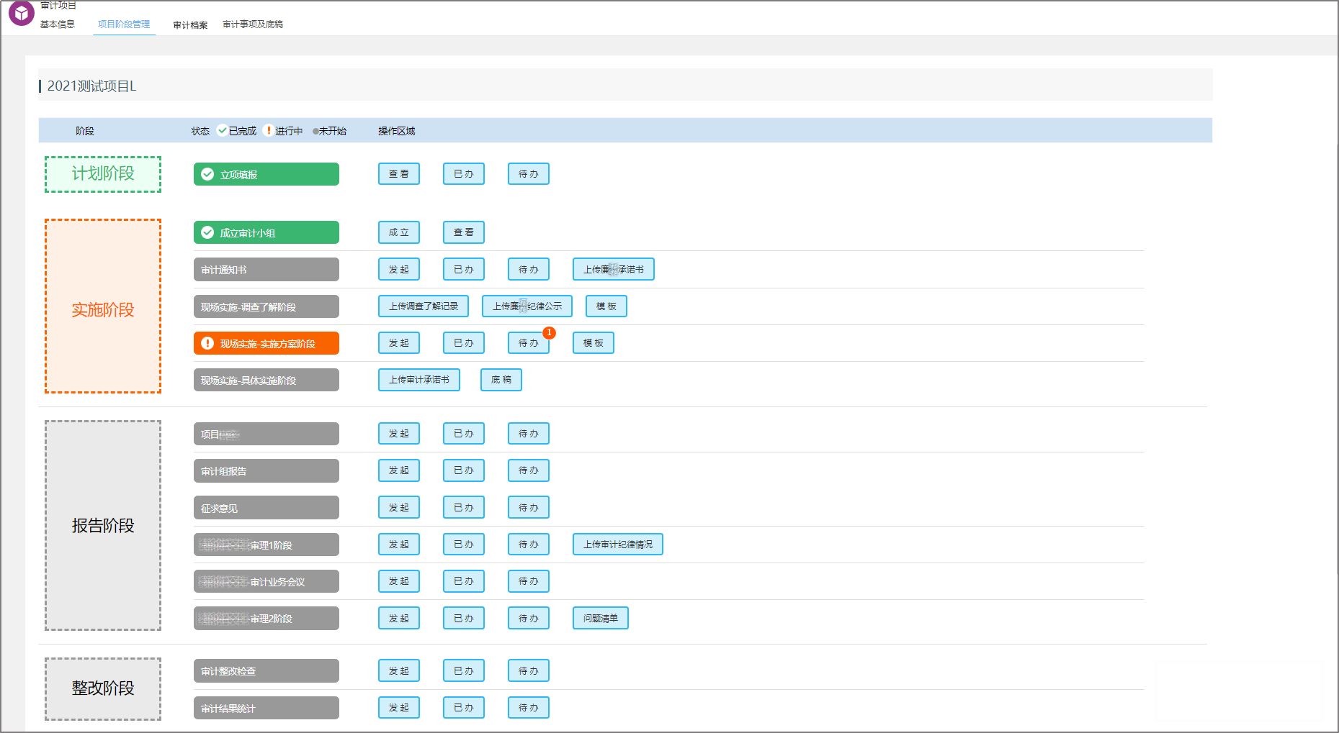This screenshot has height=733, width=1339.
Task: Click 上传审计承诺书 button
Action: point(419,379)
